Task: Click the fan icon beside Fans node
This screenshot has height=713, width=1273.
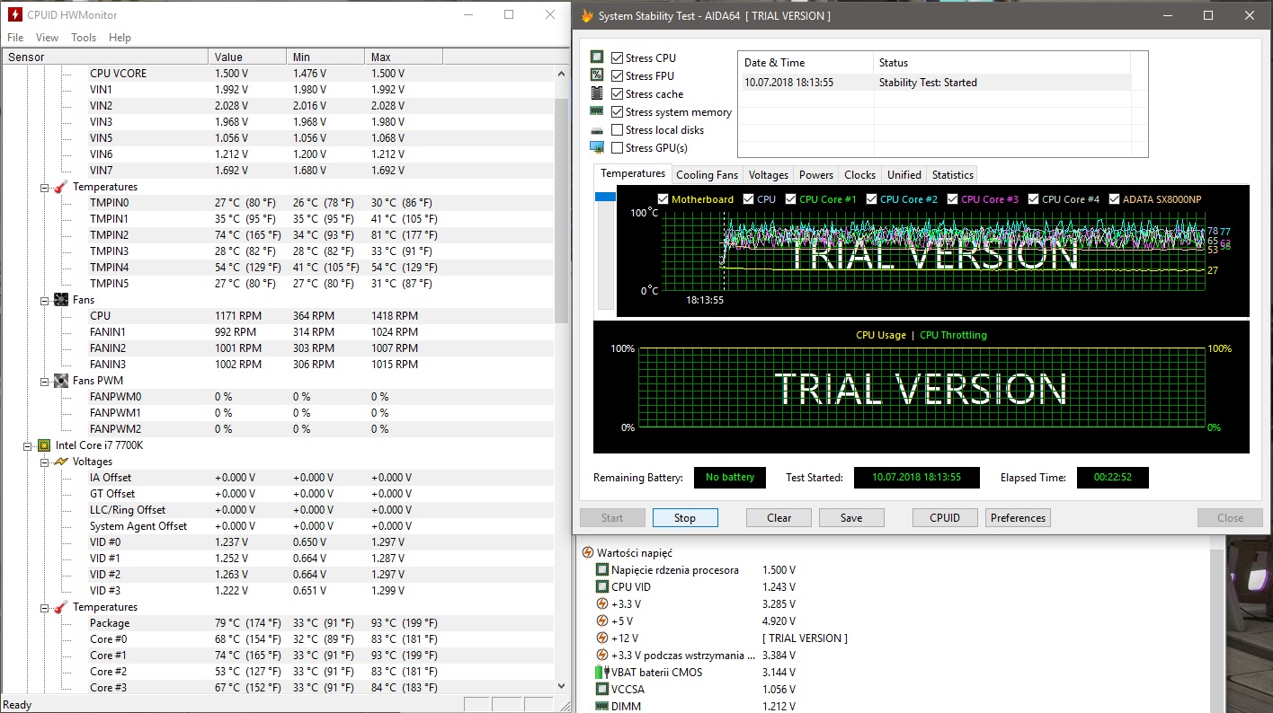Action: tap(61, 300)
